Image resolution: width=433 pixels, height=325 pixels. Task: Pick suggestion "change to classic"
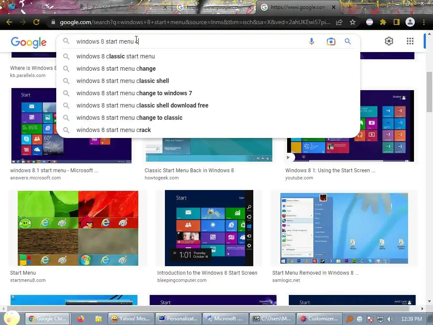pyautogui.click(x=208, y=118)
